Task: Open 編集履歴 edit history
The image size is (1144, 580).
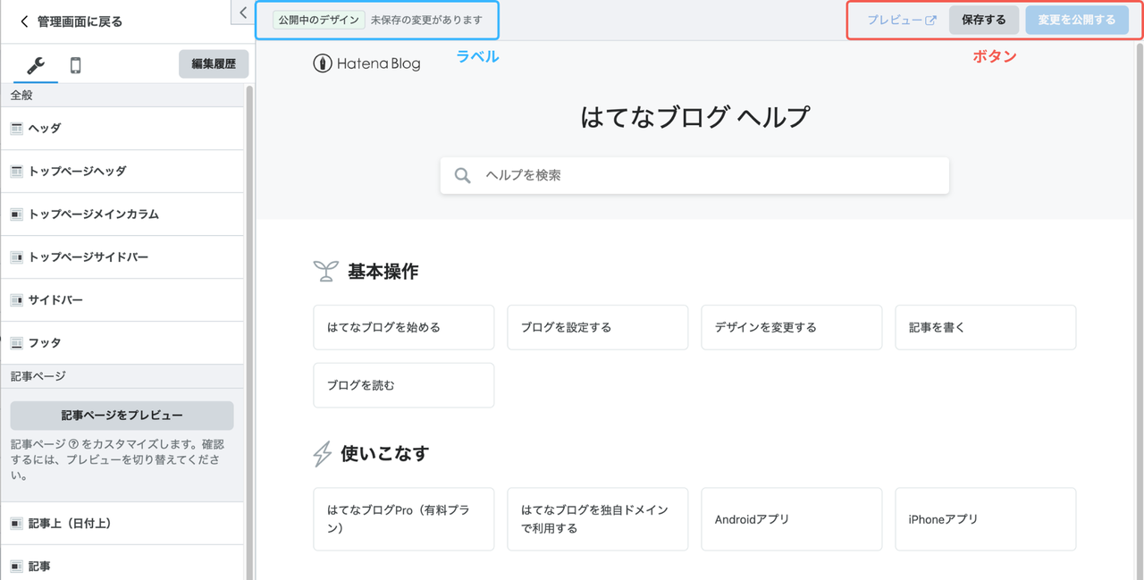Action: pyautogui.click(x=214, y=64)
